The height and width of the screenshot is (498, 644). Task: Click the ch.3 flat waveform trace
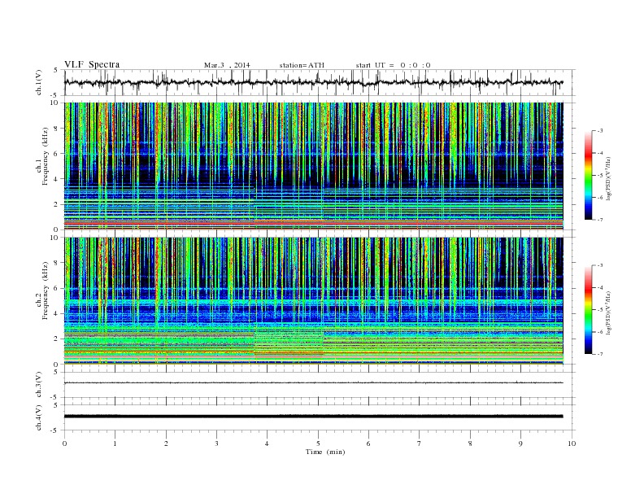(313, 383)
